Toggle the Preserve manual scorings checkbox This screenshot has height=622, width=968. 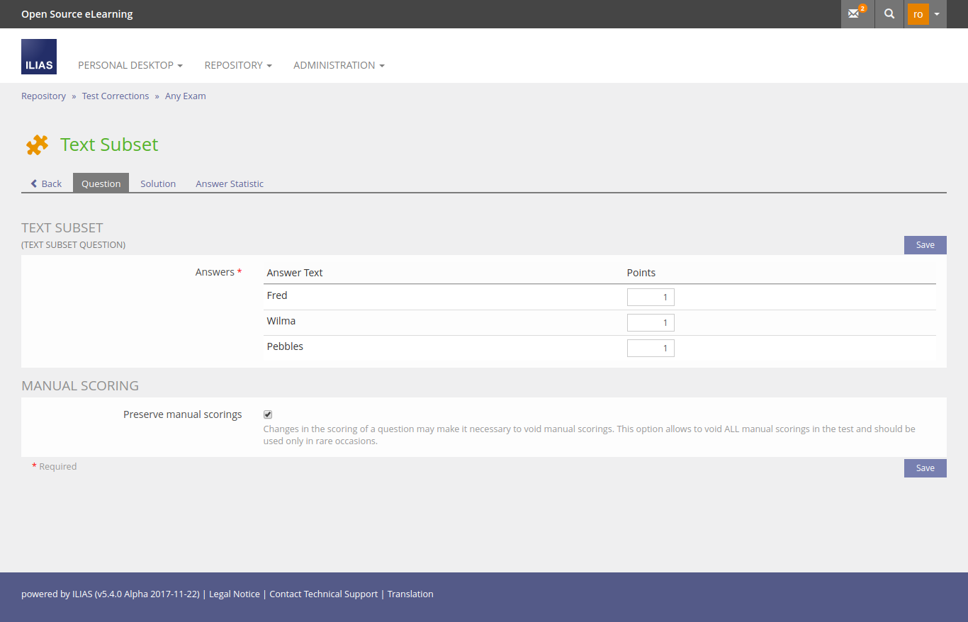268,414
